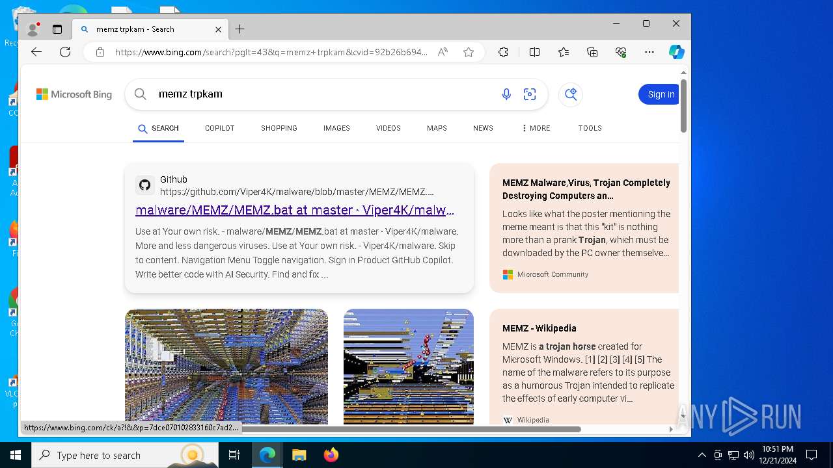The height and width of the screenshot is (468, 833).
Task: Click Microsoft Community source label
Action: pyautogui.click(x=553, y=274)
